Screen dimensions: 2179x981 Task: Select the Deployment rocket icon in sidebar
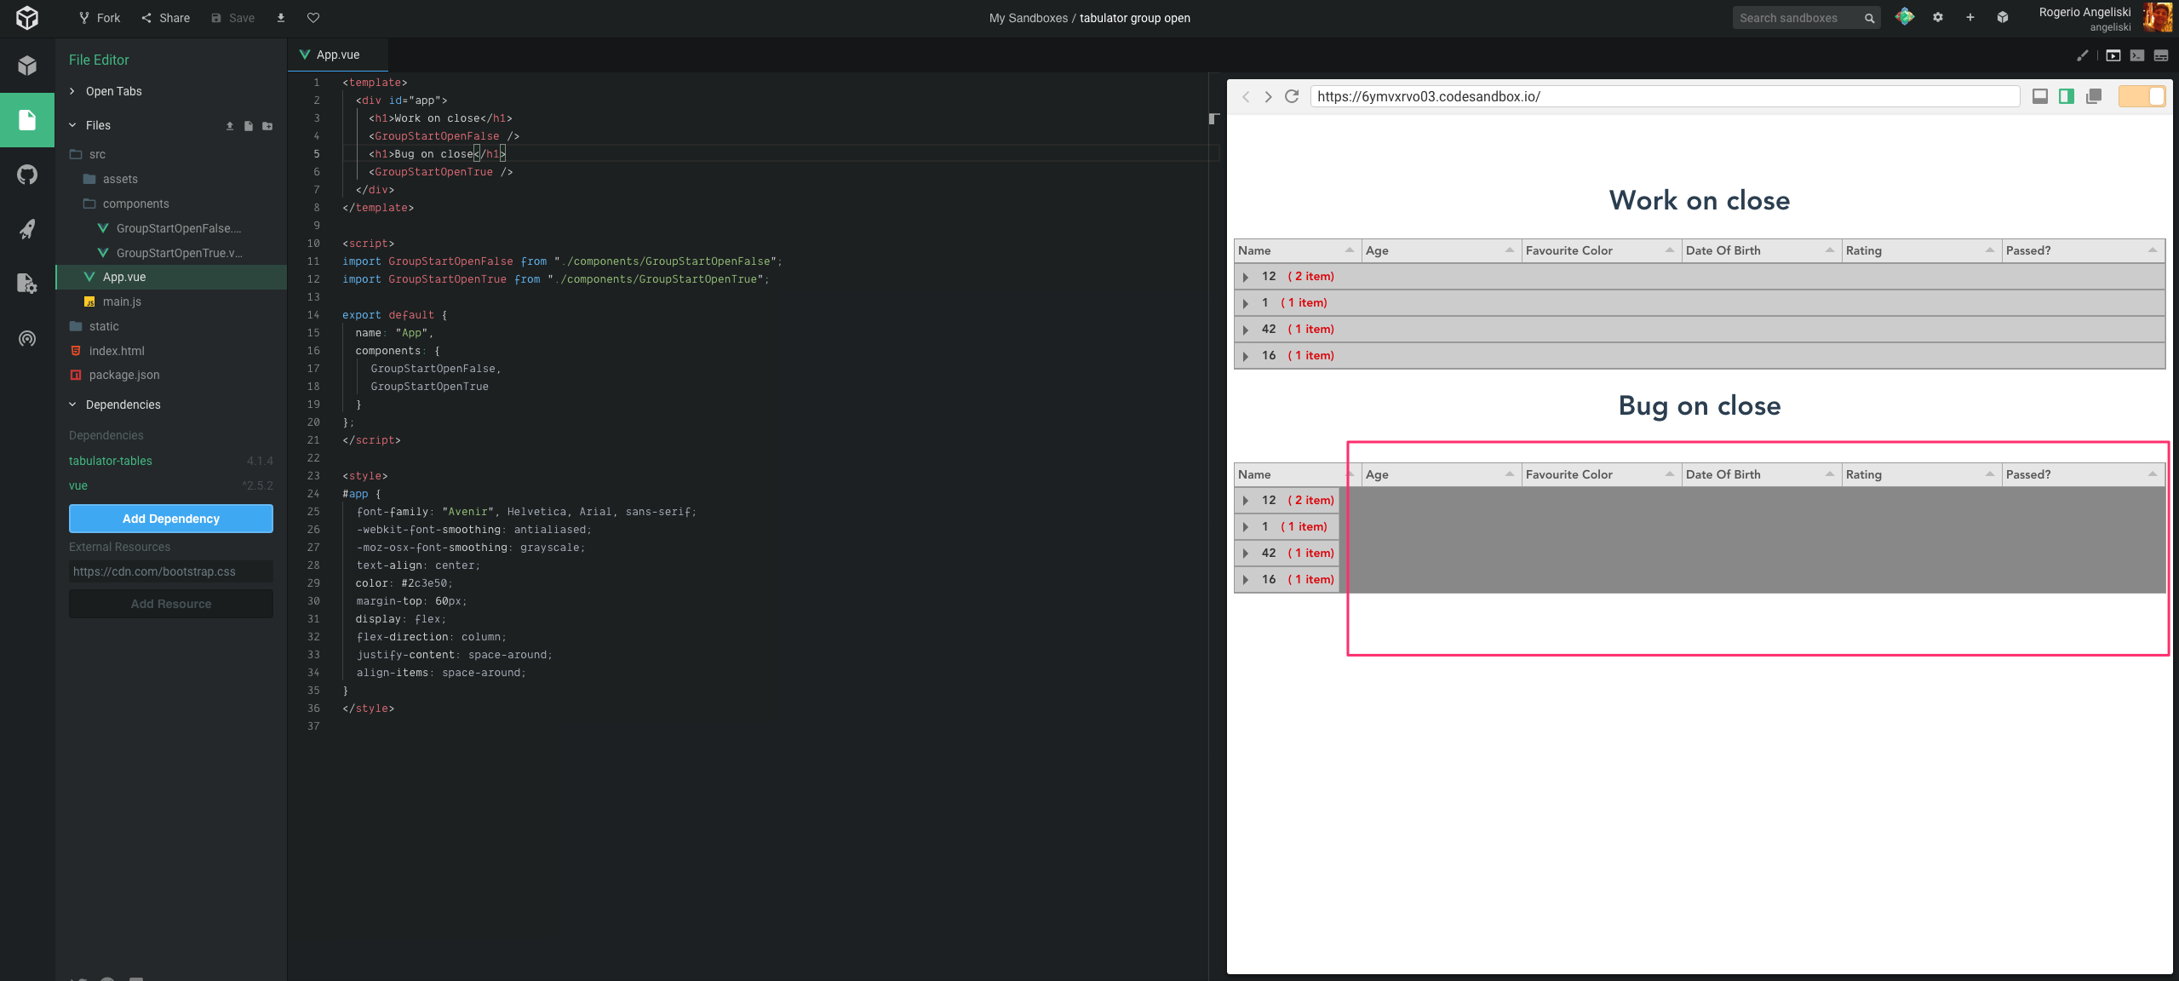(27, 228)
